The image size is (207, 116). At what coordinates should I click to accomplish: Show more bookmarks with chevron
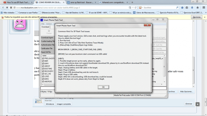pyautogui.click(x=206, y=13)
